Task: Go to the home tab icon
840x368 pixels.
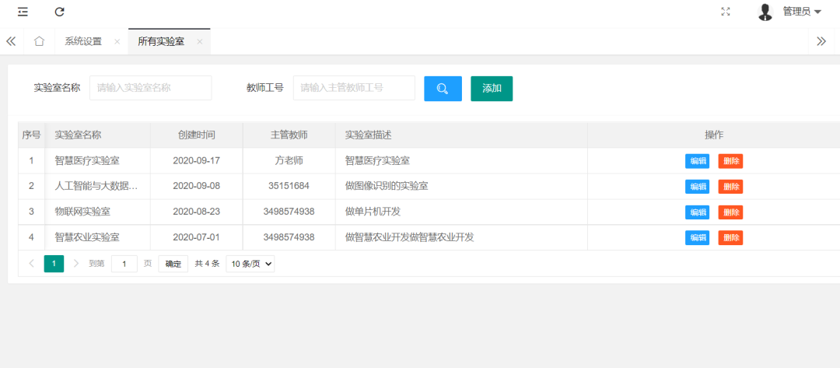Action: [x=39, y=41]
